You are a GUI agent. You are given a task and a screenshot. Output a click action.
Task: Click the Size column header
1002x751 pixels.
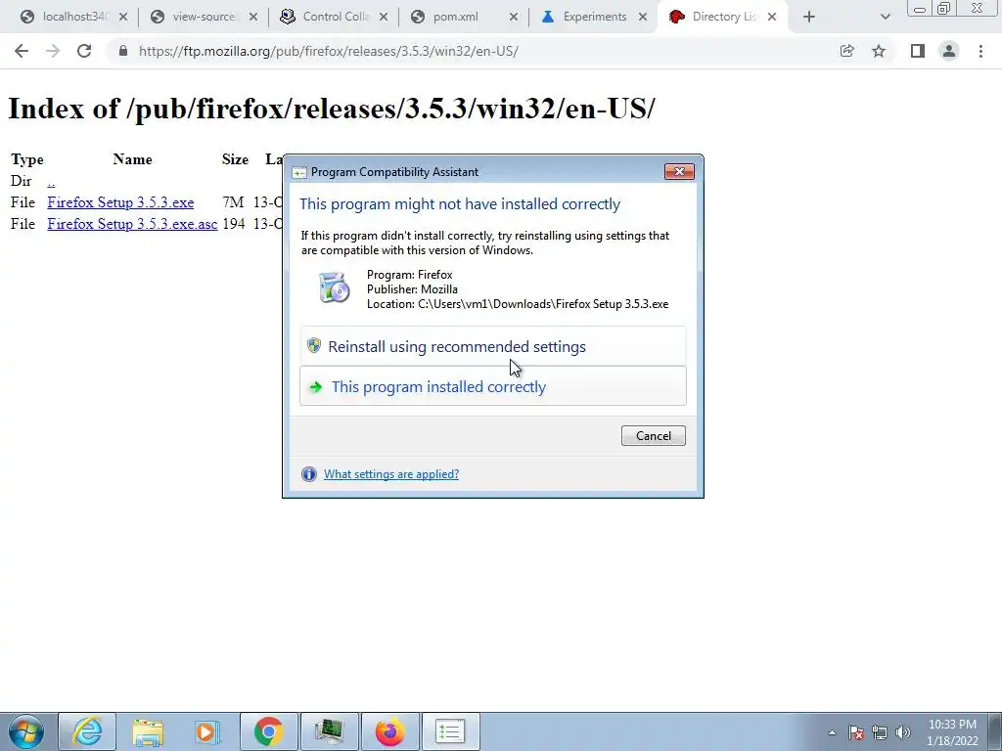(x=235, y=159)
